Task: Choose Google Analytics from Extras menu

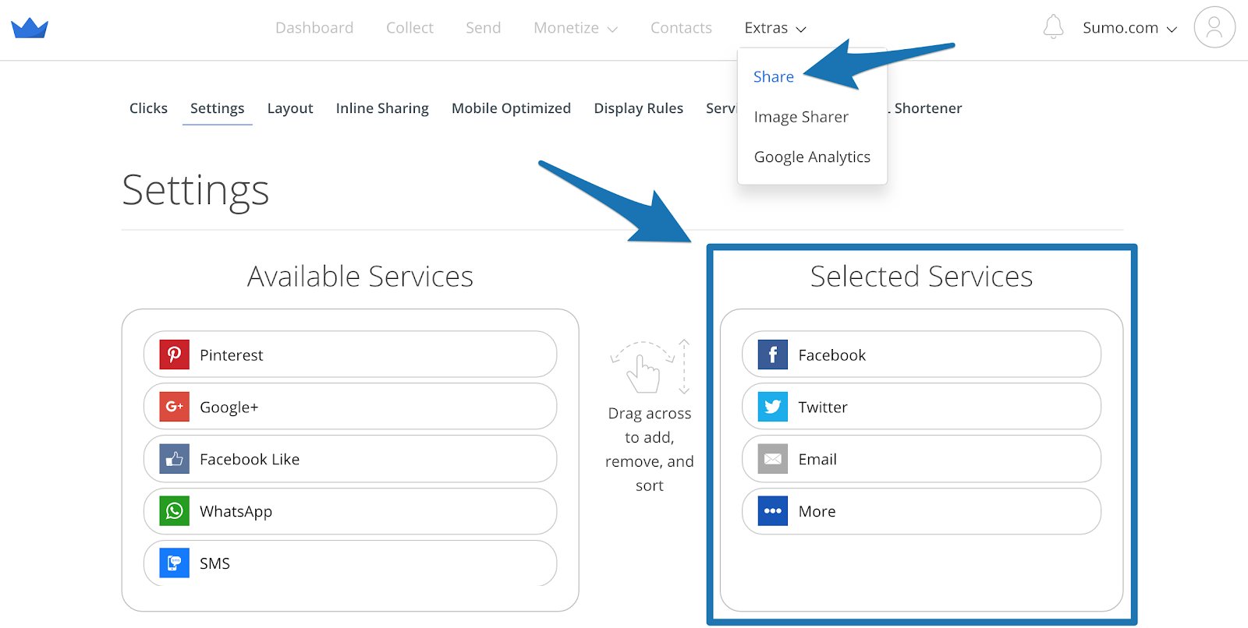Action: [812, 157]
